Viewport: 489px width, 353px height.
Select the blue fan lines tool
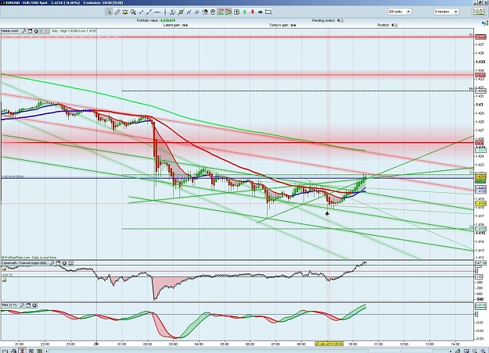coord(196,12)
